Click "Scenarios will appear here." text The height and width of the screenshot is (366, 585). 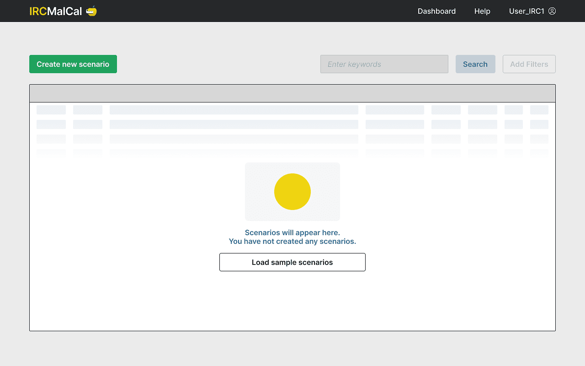click(x=292, y=232)
